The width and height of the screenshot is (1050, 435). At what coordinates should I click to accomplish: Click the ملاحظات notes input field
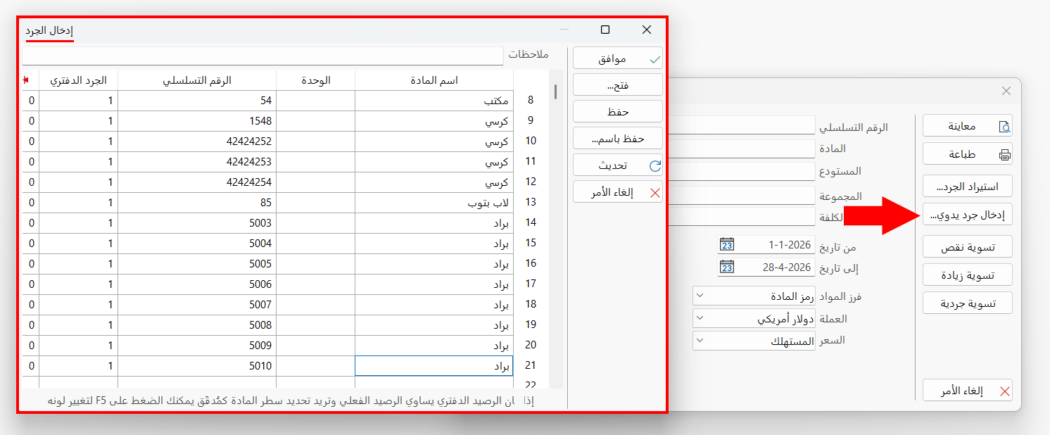[262, 55]
